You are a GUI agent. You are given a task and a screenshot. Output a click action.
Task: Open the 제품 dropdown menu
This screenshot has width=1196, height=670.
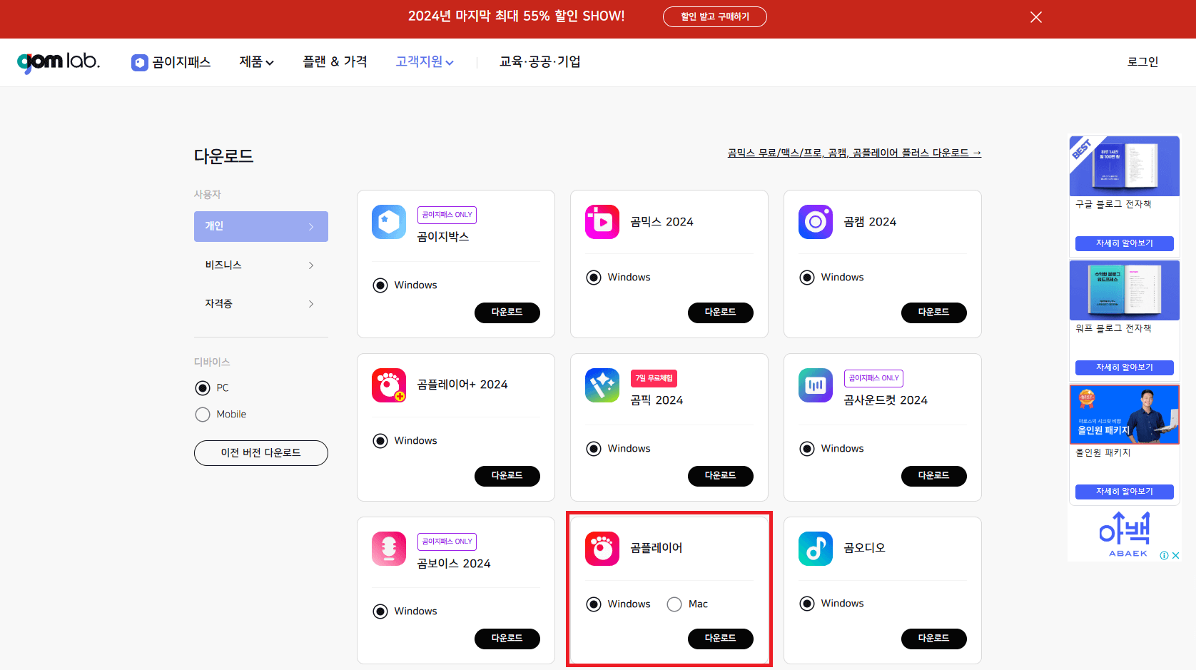pyautogui.click(x=256, y=62)
